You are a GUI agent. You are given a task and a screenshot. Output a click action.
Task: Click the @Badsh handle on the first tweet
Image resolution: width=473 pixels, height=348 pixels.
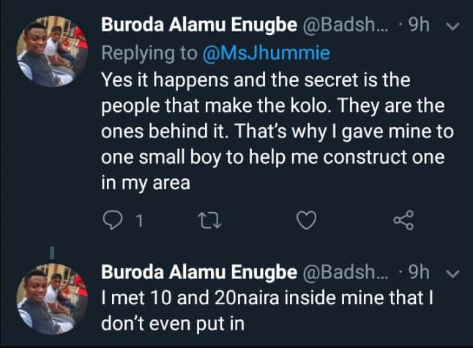pyautogui.click(x=340, y=26)
